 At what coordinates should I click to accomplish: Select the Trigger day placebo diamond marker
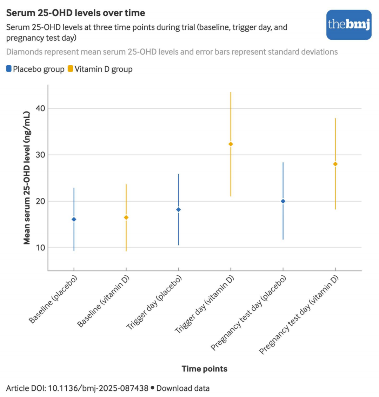(x=178, y=209)
